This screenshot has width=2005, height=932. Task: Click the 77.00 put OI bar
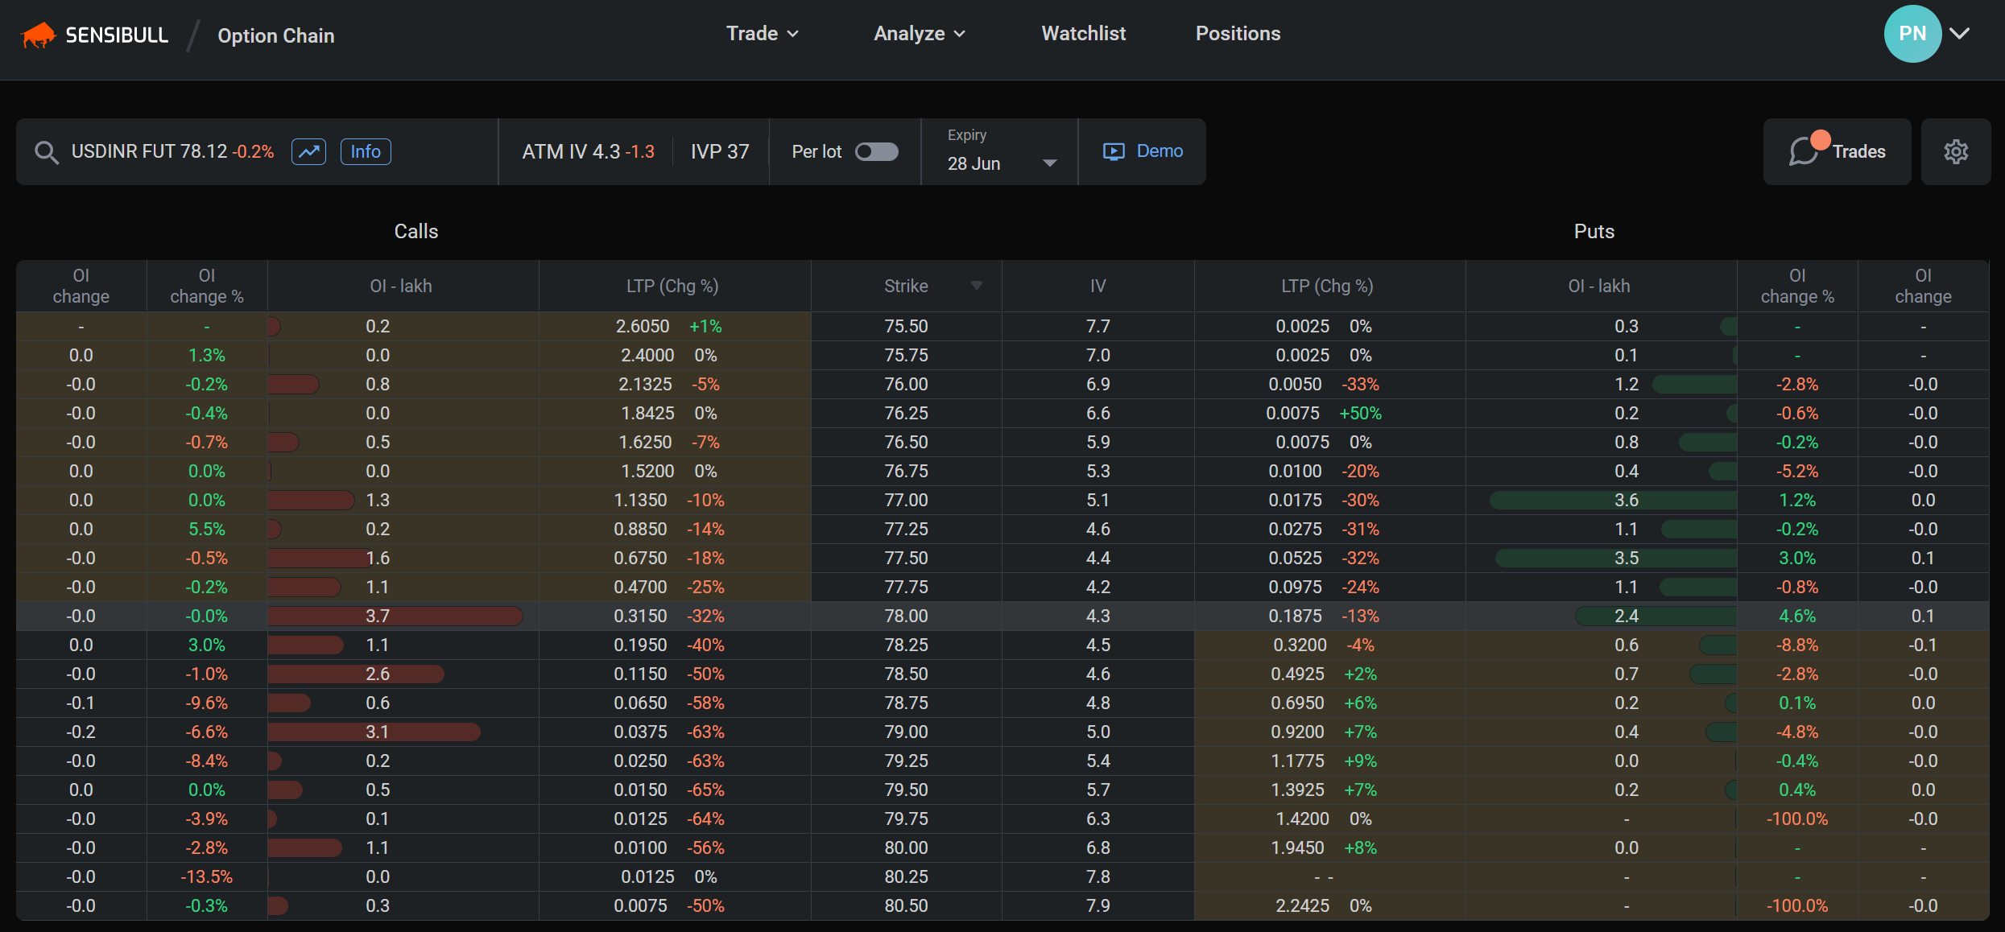[x=1613, y=501]
